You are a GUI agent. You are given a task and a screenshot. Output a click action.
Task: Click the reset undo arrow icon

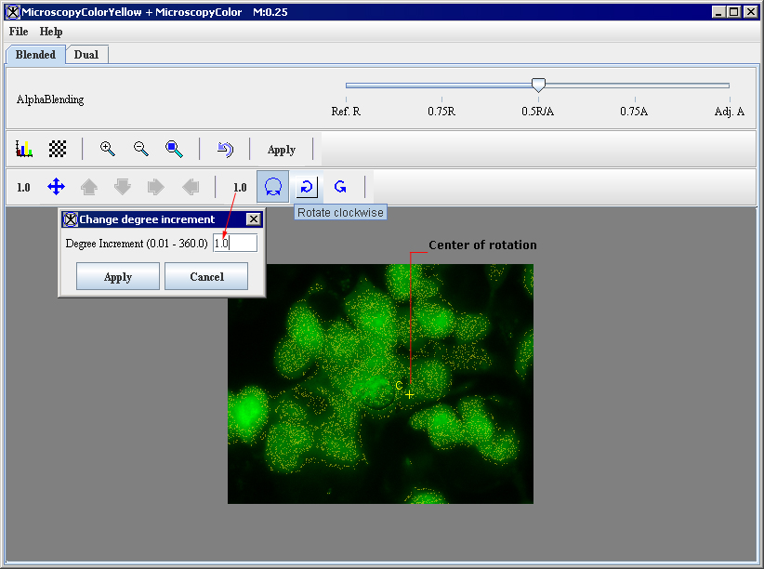[x=225, y=149]
